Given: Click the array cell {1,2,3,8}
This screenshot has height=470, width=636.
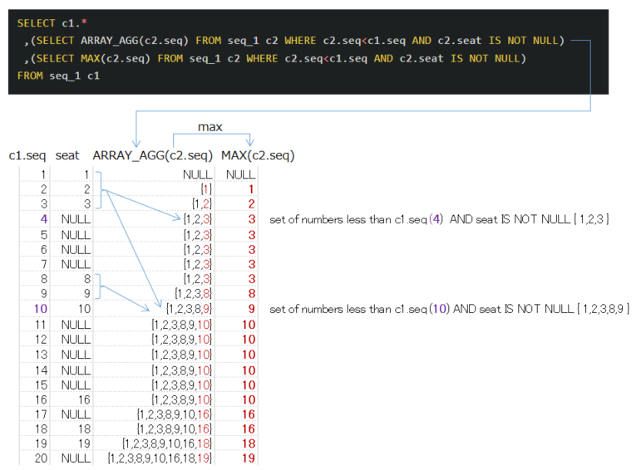Looking at the screenshot, I should pos(193,293).
